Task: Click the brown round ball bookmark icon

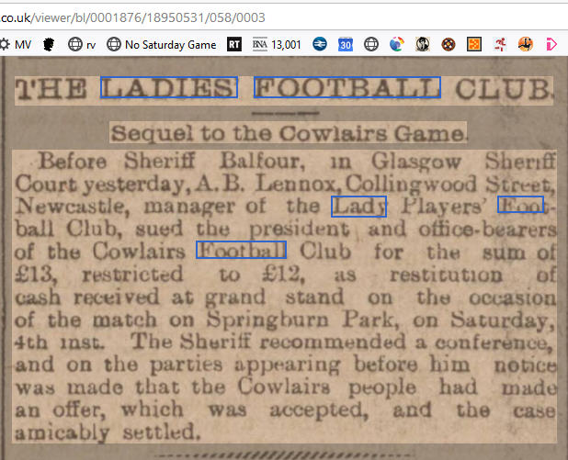Action: 449,44
